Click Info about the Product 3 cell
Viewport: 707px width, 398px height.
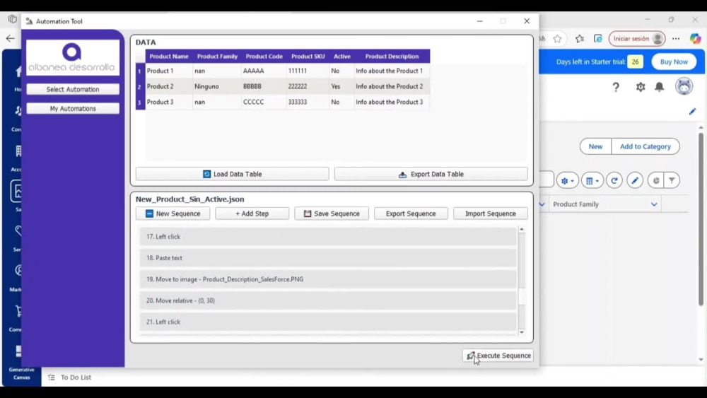[392, 103]
